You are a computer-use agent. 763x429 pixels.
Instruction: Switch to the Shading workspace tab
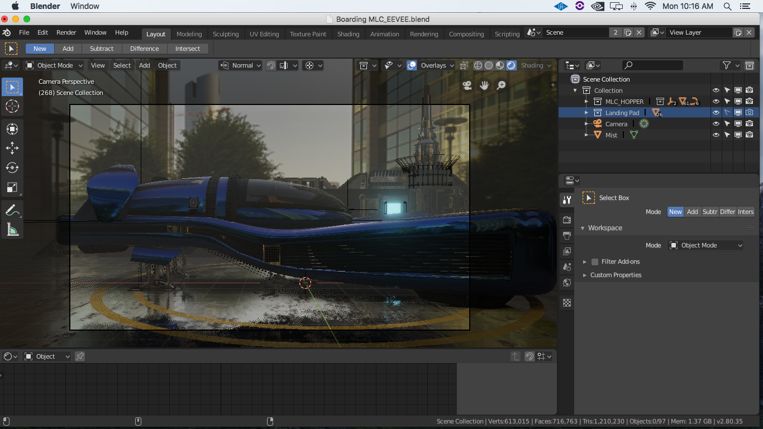coord(348,34)
